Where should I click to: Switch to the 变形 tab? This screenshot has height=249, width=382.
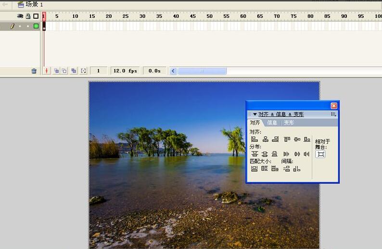(289, 123)
